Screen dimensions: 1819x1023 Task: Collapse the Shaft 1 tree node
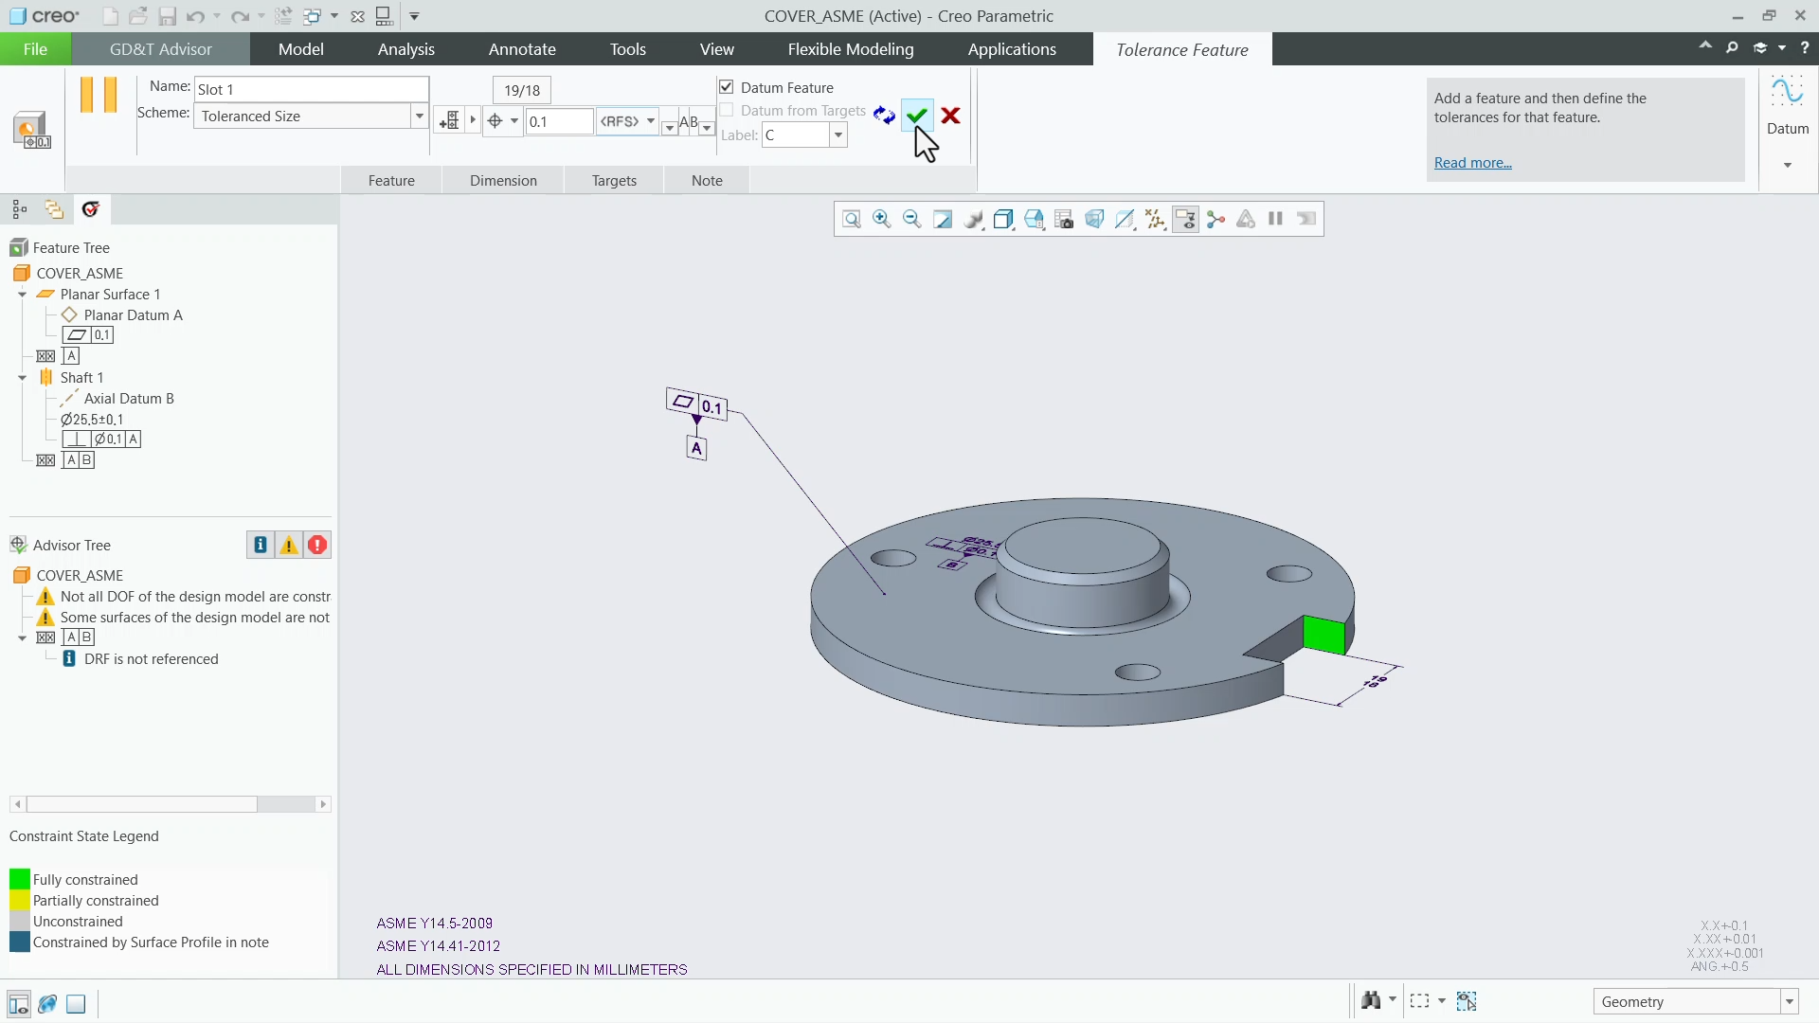coord(22,378)
